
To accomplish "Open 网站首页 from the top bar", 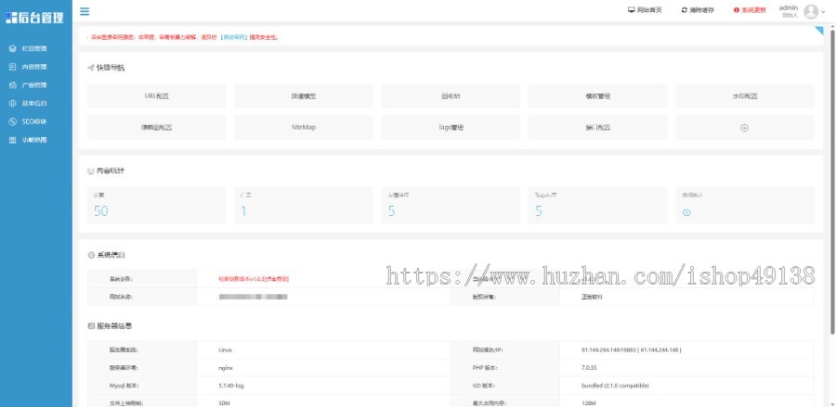I will click(x=645, y=10).
